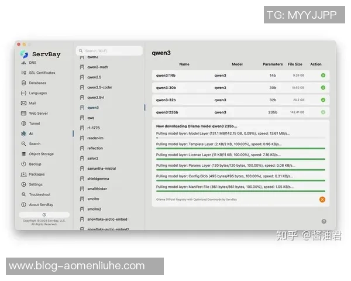Screen dimensions: 351x281
Task: Open Databases section in sidebar
Action: 37,83
